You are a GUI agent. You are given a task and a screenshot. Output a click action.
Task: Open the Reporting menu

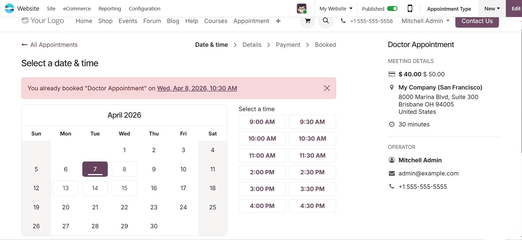click(x=110, y=8)
